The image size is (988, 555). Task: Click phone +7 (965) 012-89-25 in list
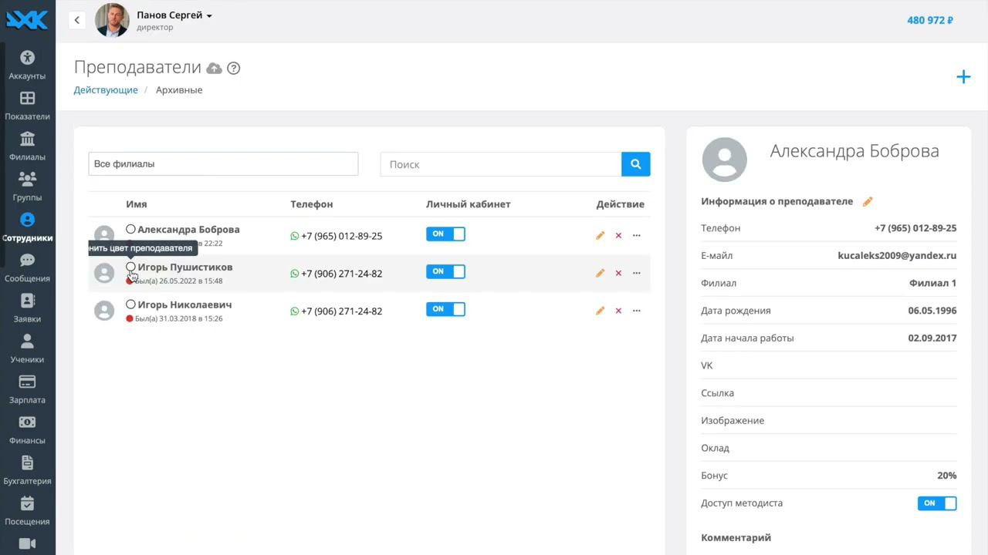(x=342, y=236)
